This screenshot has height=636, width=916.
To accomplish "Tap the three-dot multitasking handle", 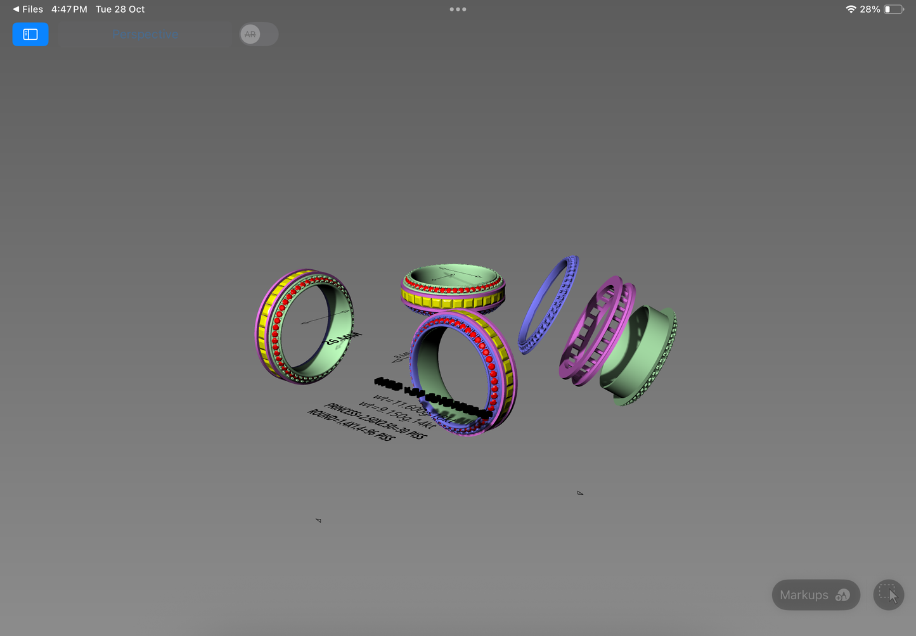I will pyautogui.click(x=458, y=9).
